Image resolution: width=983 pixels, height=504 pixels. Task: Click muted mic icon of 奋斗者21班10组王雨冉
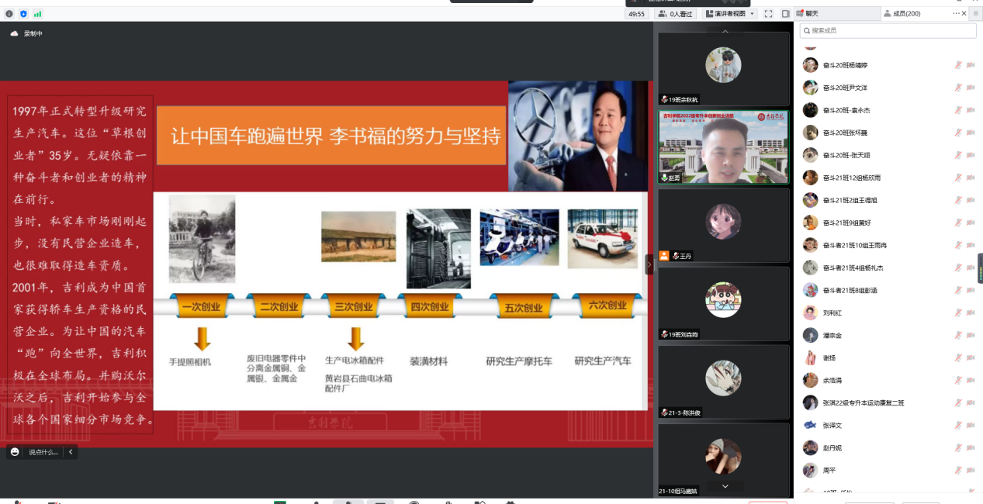(958, 245)
